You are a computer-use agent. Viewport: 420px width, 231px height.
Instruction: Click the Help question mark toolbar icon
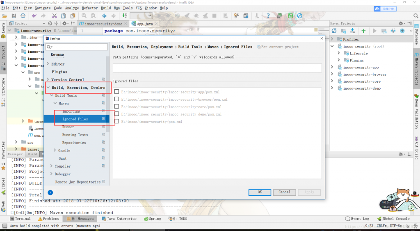[268, 16]
